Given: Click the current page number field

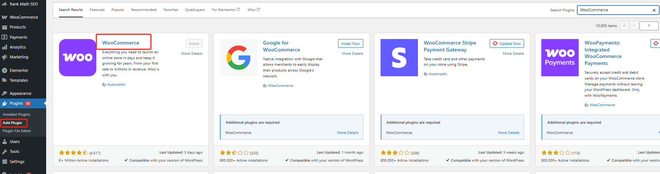Looking at the screenshot, I should pos(649,26).
